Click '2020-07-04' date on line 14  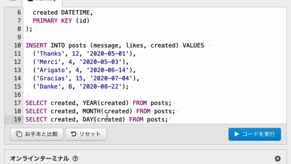(x=111, y=78)
